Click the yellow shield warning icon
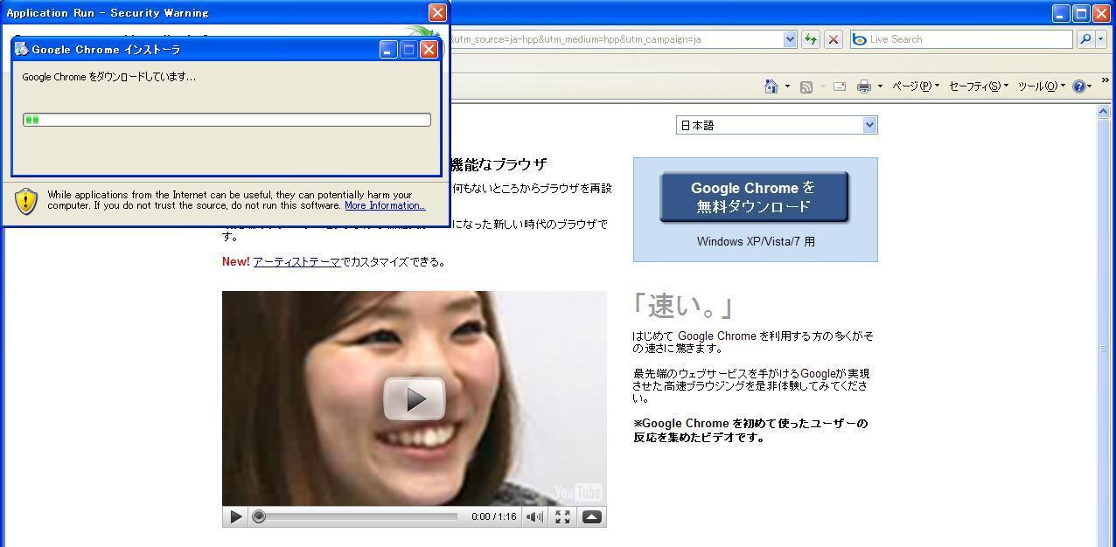Image resolution: width=1116 pixels, height=547 pixels. (x=26, y=201)
